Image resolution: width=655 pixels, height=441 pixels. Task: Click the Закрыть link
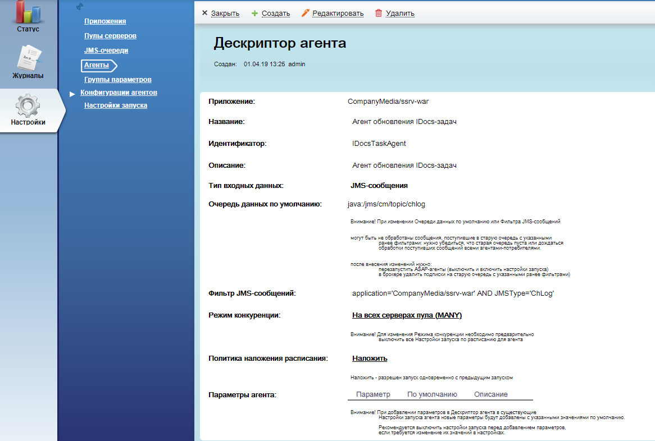pos(225,13)
